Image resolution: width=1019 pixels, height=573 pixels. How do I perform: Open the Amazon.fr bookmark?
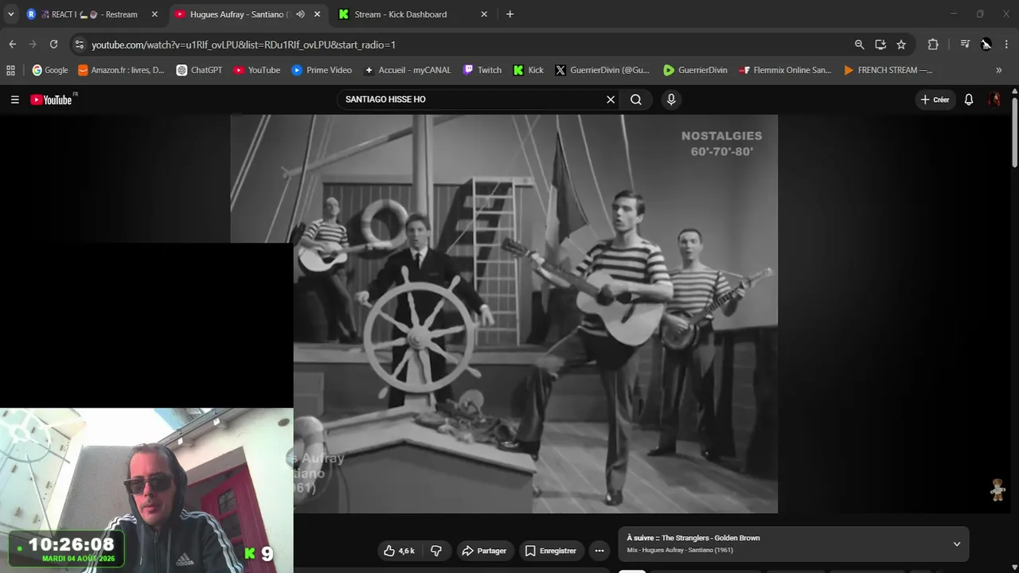(x=121, y=70)
